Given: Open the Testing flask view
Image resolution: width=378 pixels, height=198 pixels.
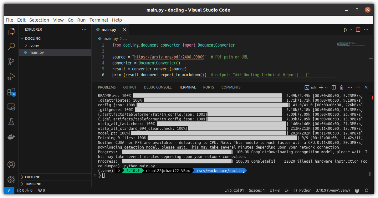Looking at the screenshot, I should [x=11, y=122].
